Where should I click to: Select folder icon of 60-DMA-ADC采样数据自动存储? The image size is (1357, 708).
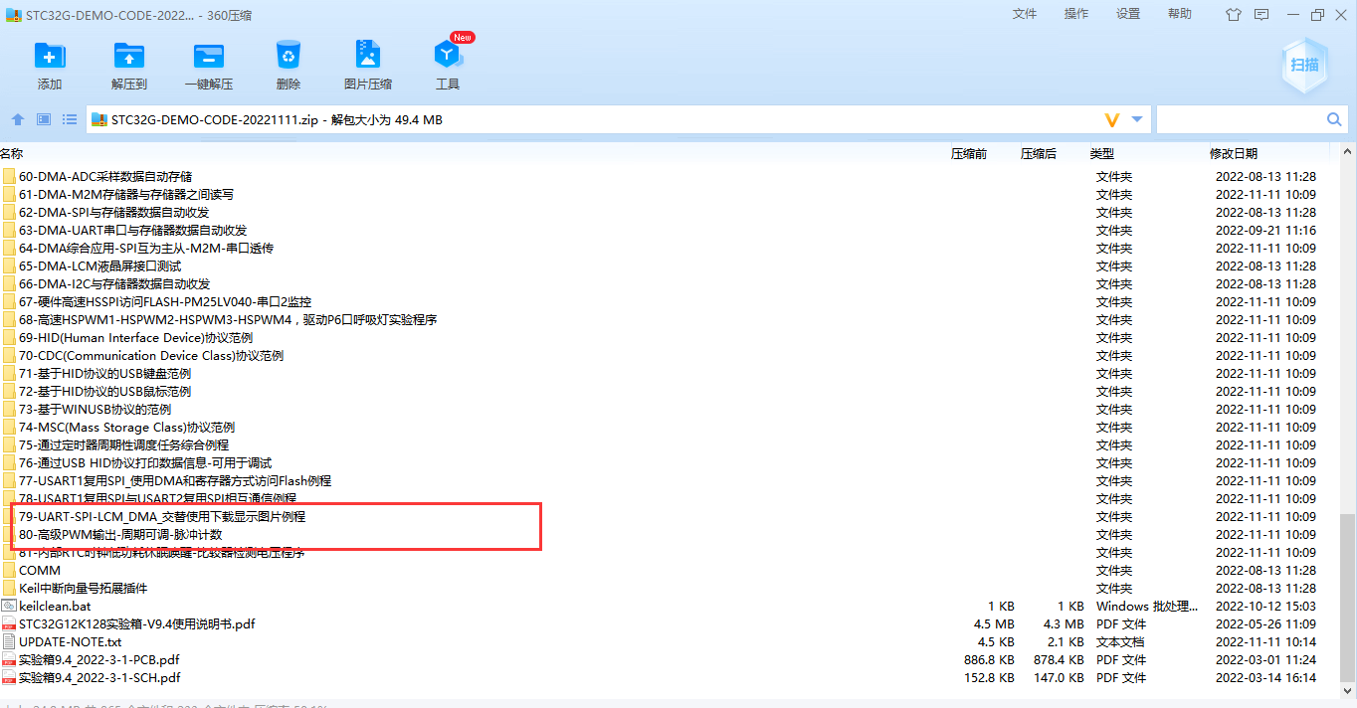click(x=9, y=176)
